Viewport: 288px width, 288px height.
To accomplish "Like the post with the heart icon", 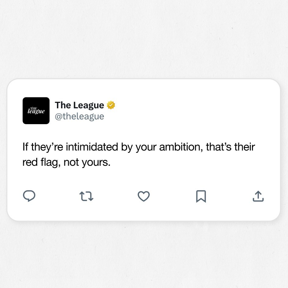I will (144, 196).
